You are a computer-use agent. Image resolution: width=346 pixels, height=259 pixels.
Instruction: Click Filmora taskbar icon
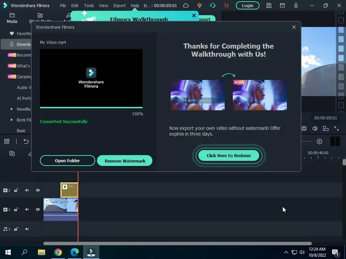click(x=91, y=252)
